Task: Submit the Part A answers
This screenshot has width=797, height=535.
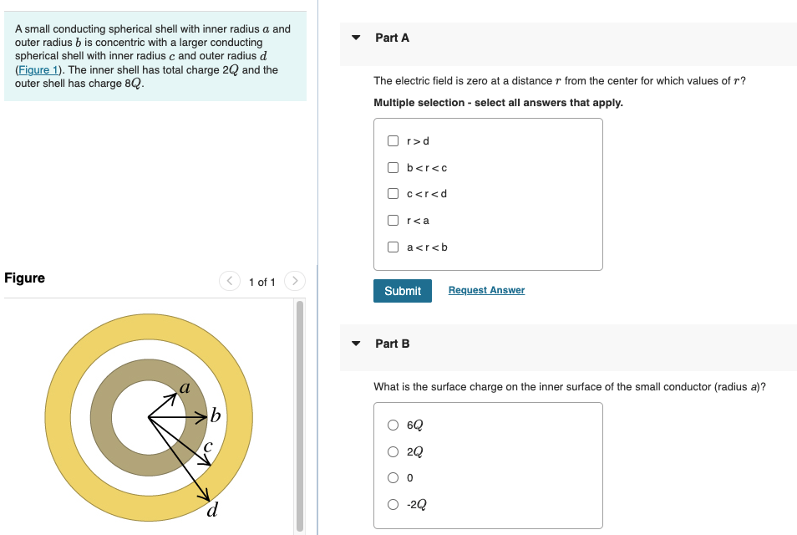Action: (x=403, y=290)
